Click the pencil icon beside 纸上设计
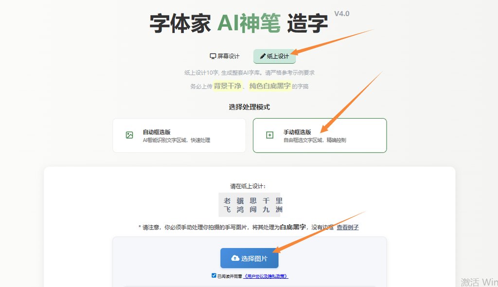The width and height of the screenshot is (498, 287). pos(263,56)
